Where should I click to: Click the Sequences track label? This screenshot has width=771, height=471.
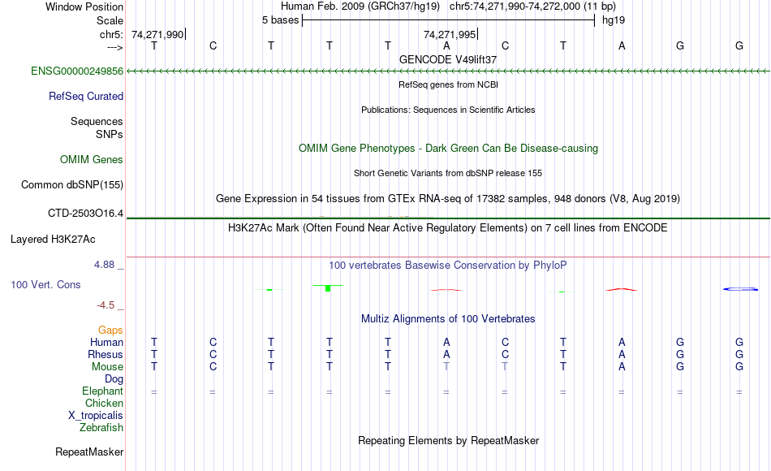coord(97,121)
